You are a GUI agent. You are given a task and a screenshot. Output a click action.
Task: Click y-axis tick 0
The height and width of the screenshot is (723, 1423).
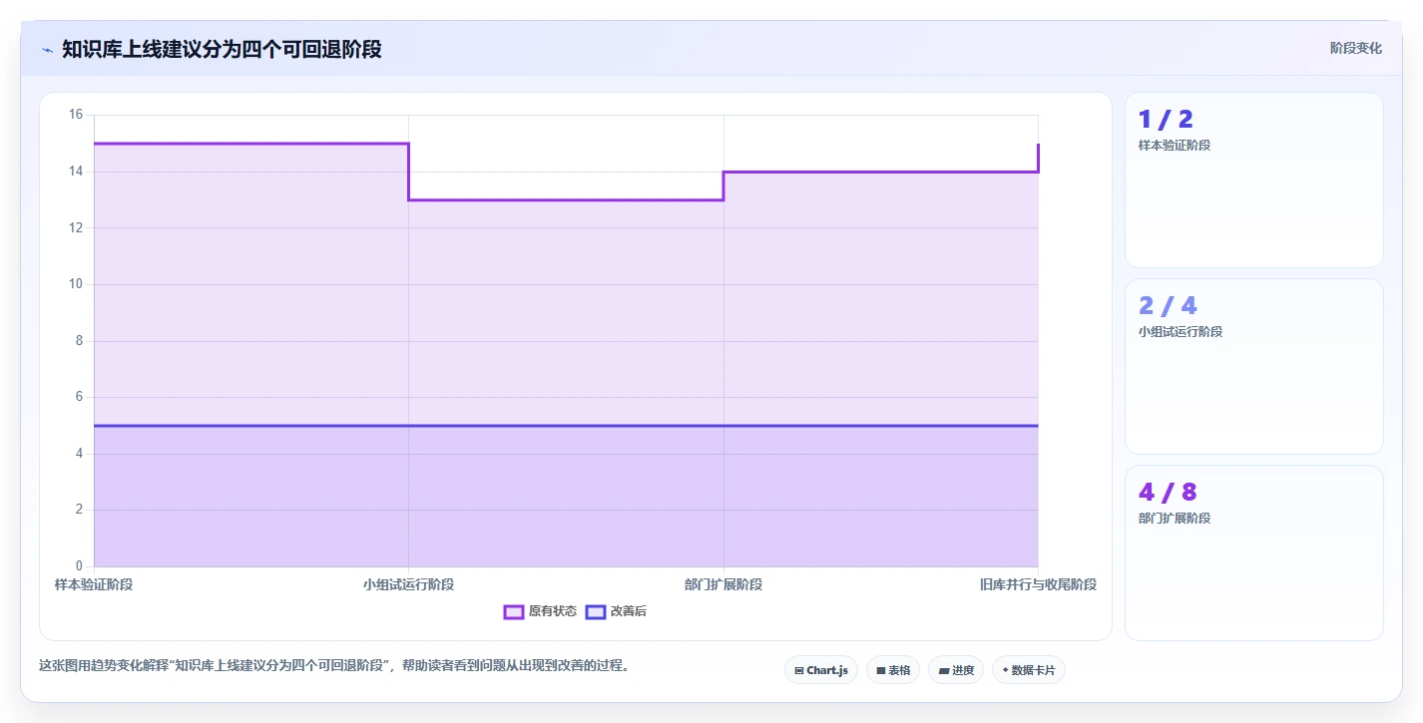[79, 566]
